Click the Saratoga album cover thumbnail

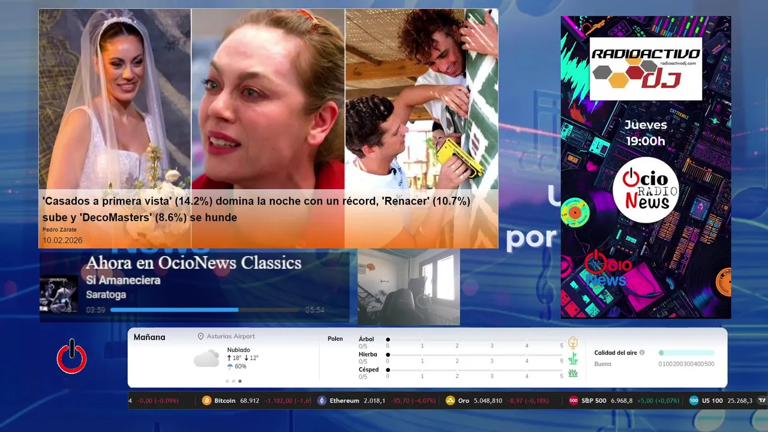(59, 293)
